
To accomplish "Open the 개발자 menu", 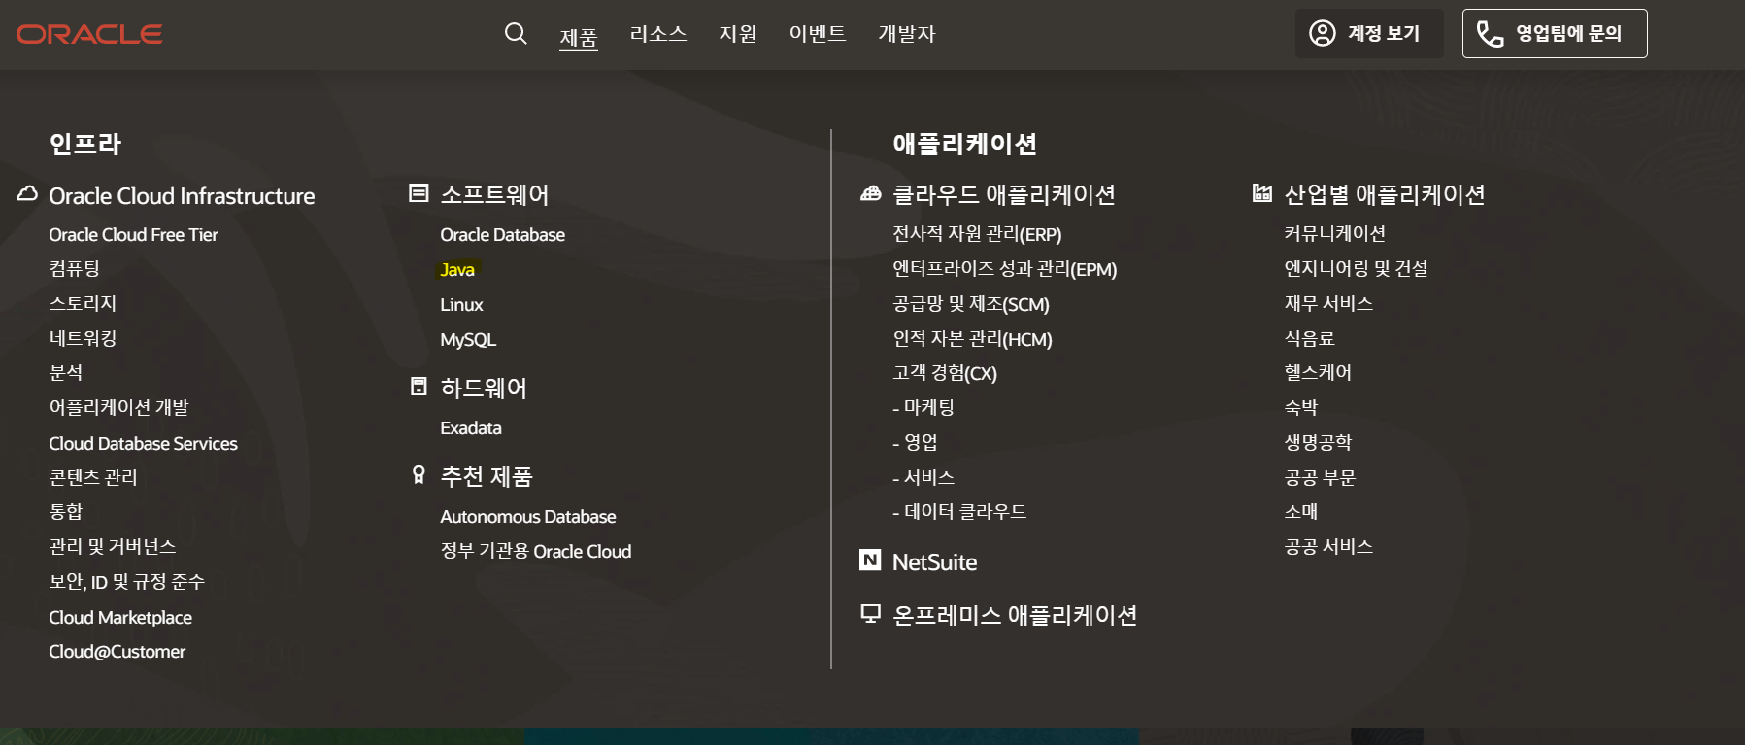I will [907, 34].
